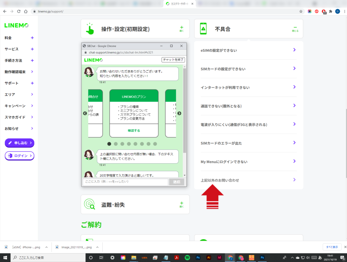The width and height of the screenshot is (347, 262).
Task: Open eSIMの設定ができない
Action: (248, 50)
